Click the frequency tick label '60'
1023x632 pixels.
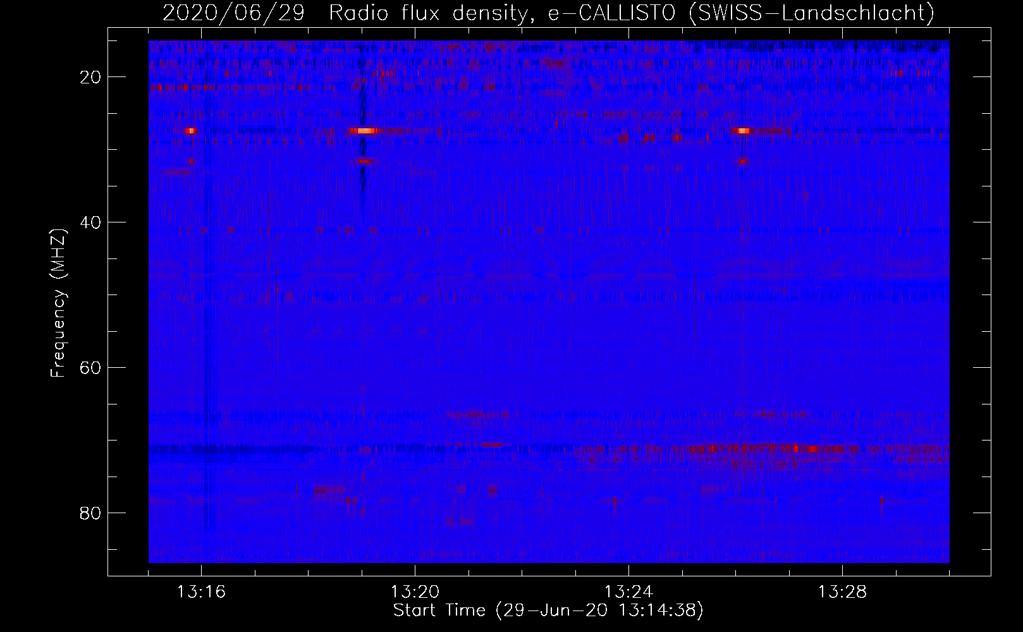coord(91,367)
